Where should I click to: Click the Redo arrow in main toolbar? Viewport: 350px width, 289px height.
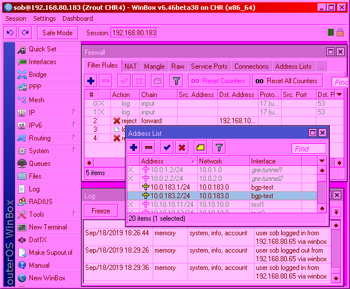[x=25, y=33]
